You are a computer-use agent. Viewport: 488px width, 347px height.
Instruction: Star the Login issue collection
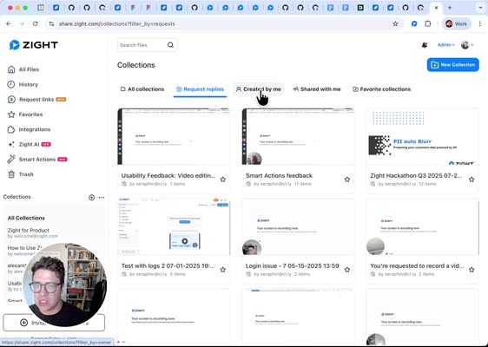(347, 270)
